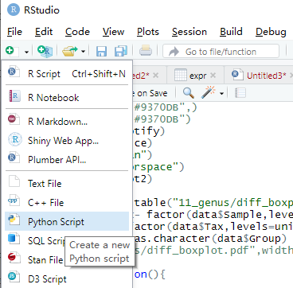Close the Untitled2 tab
293x288 pixels.
tap(156, 76)
